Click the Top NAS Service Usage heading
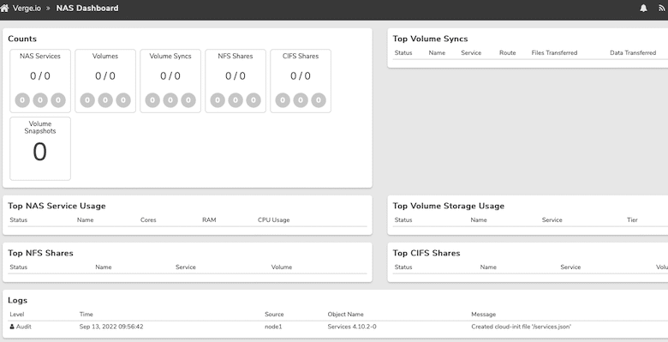Screen dimensions: 668x342 click(x=57, y=206)
